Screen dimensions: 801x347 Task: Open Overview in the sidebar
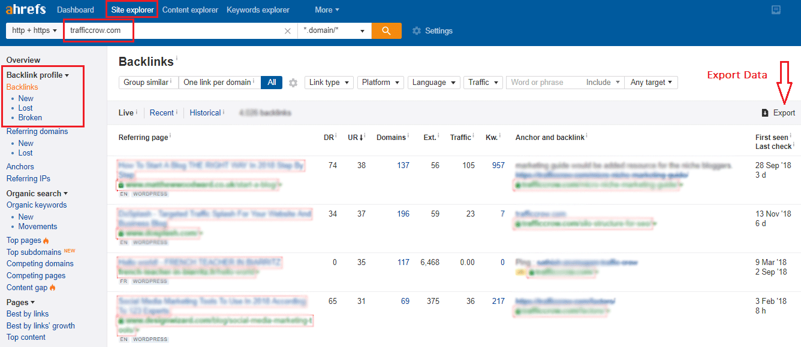(23, 60)
